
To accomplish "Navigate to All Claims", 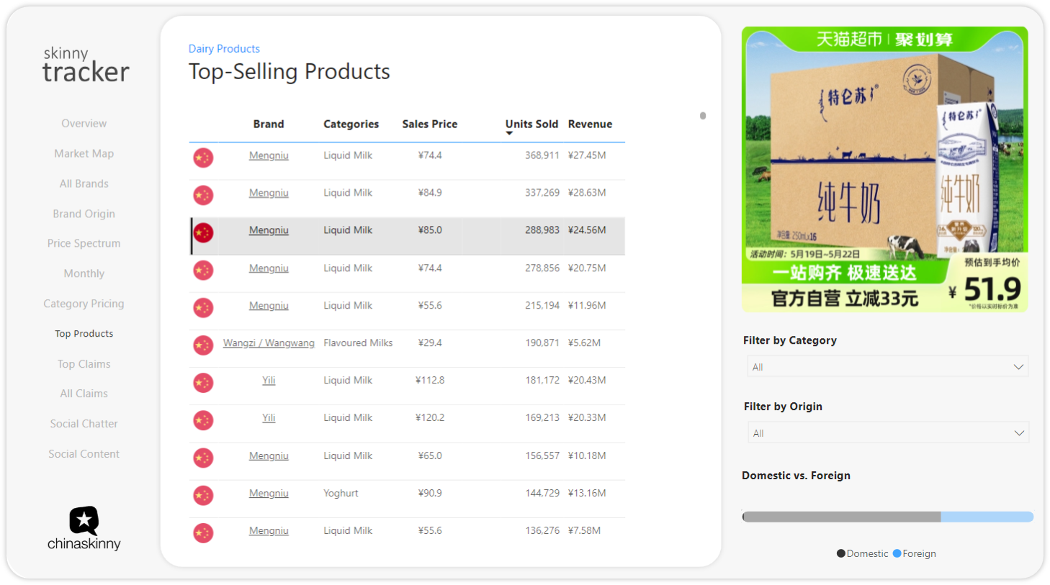I will pos(84,394).
